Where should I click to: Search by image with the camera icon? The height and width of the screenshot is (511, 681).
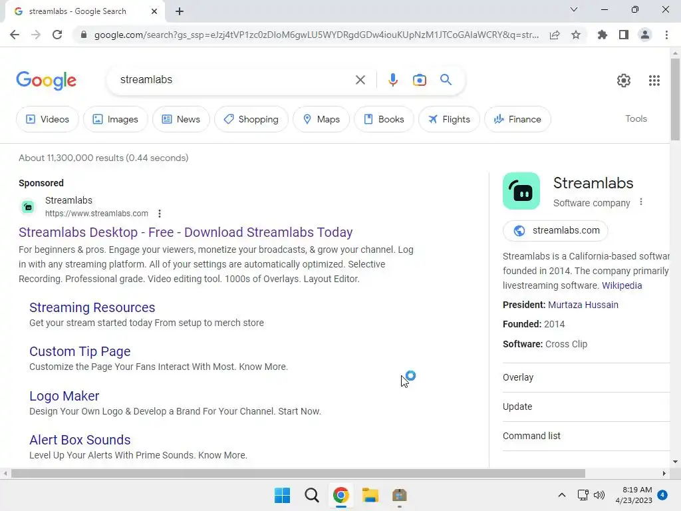point(419,80)
